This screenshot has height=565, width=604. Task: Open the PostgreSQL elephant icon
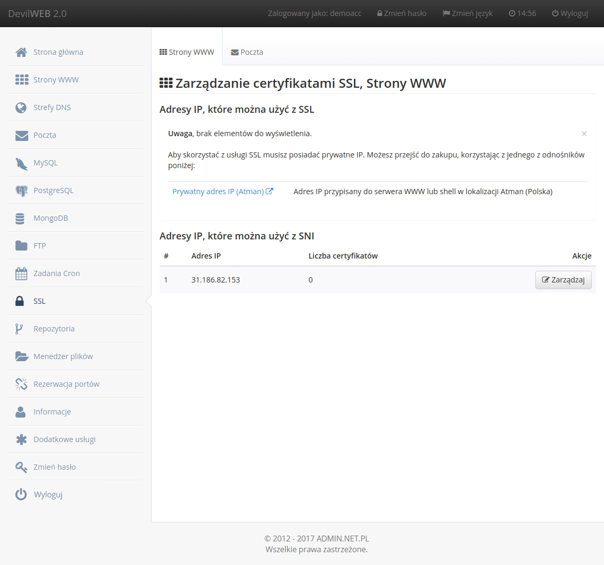coord(21,190)
